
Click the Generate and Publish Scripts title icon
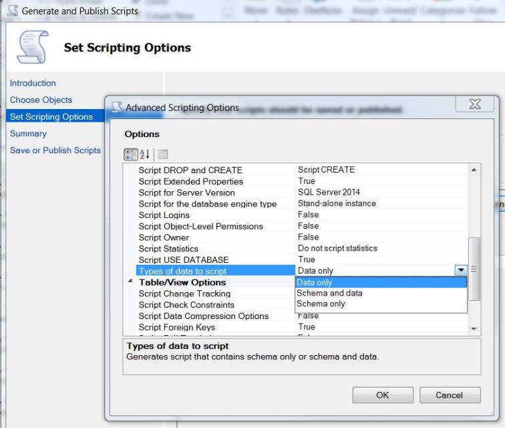pyautogui.click(x=13, y=10)
